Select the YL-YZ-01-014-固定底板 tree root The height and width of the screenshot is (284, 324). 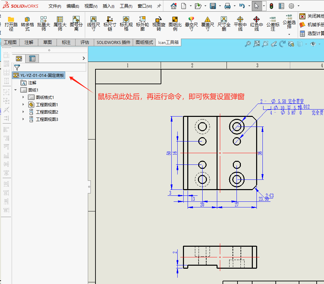42,76
